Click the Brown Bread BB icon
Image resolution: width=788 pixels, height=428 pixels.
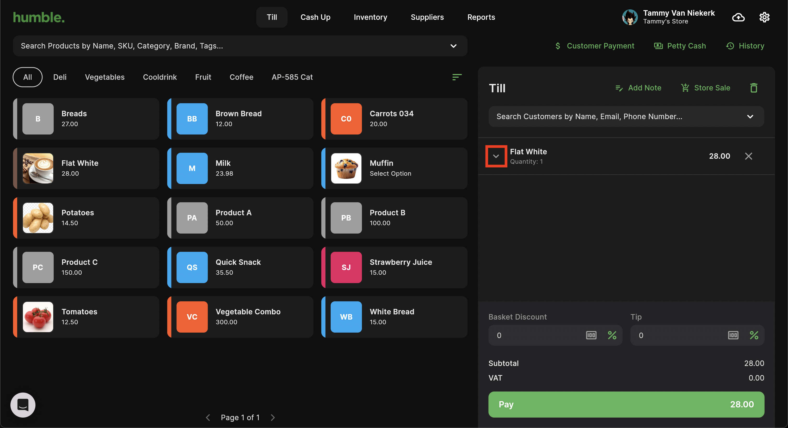[192, 119]
